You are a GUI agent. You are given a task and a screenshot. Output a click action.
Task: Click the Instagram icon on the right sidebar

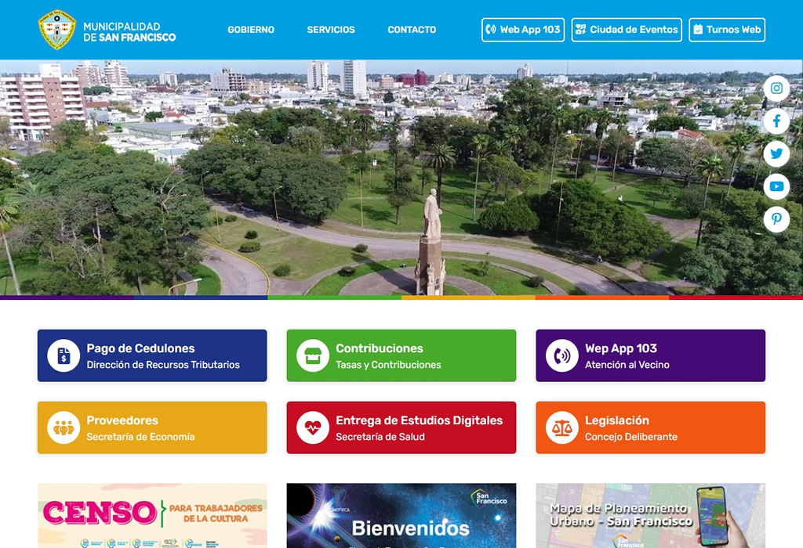pos(776,88)
